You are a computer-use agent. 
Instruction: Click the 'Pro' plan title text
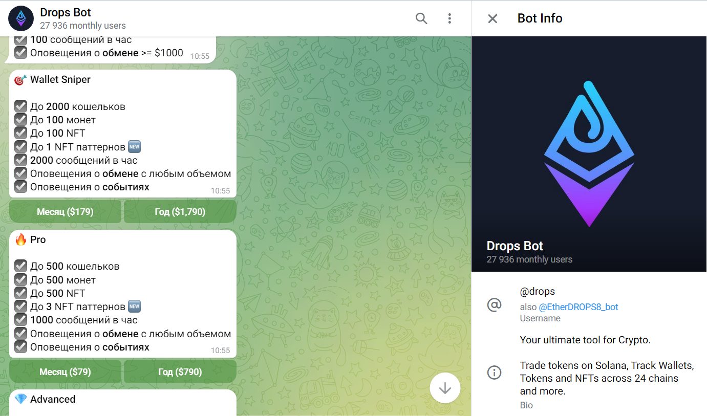[38, 239]
